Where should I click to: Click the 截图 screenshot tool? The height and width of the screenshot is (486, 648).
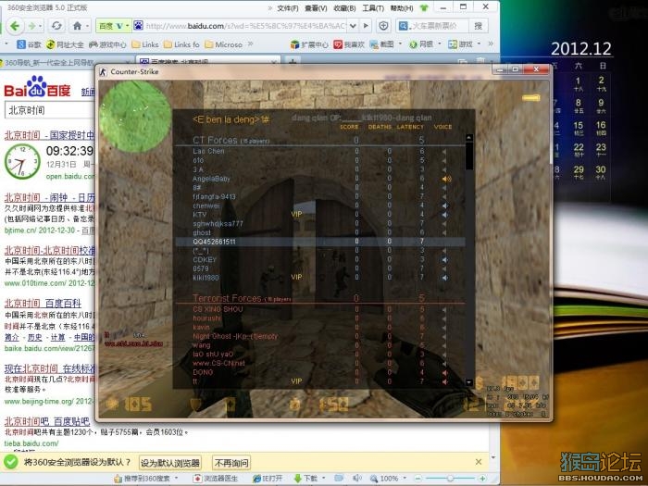[x=381, y=44]
